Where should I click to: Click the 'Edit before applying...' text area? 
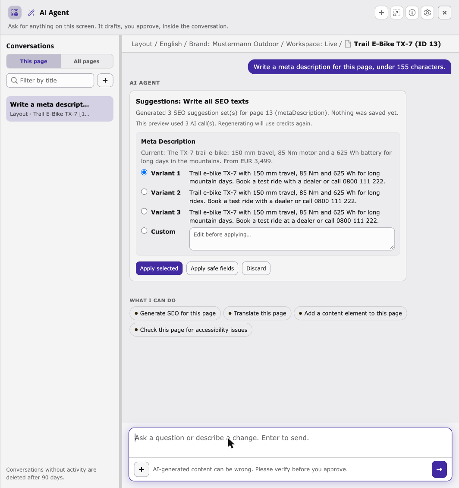tap(292, 239)
